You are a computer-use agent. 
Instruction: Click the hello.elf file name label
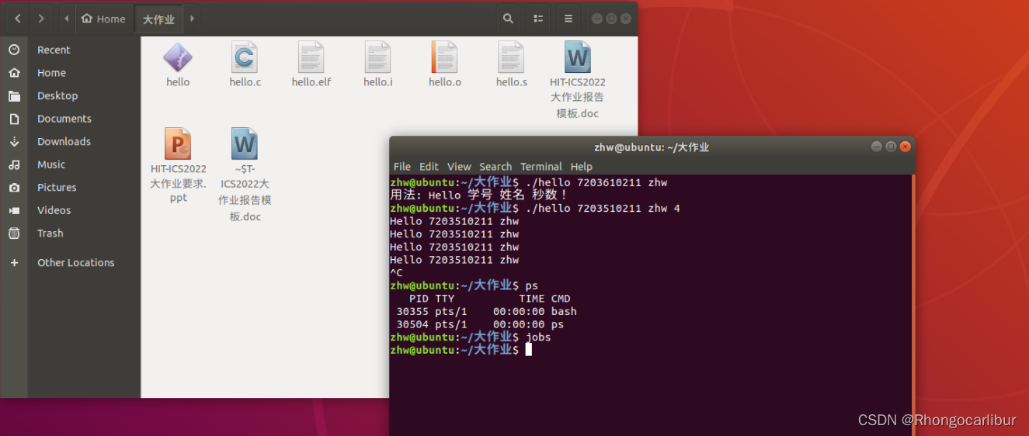coord(311,82)
